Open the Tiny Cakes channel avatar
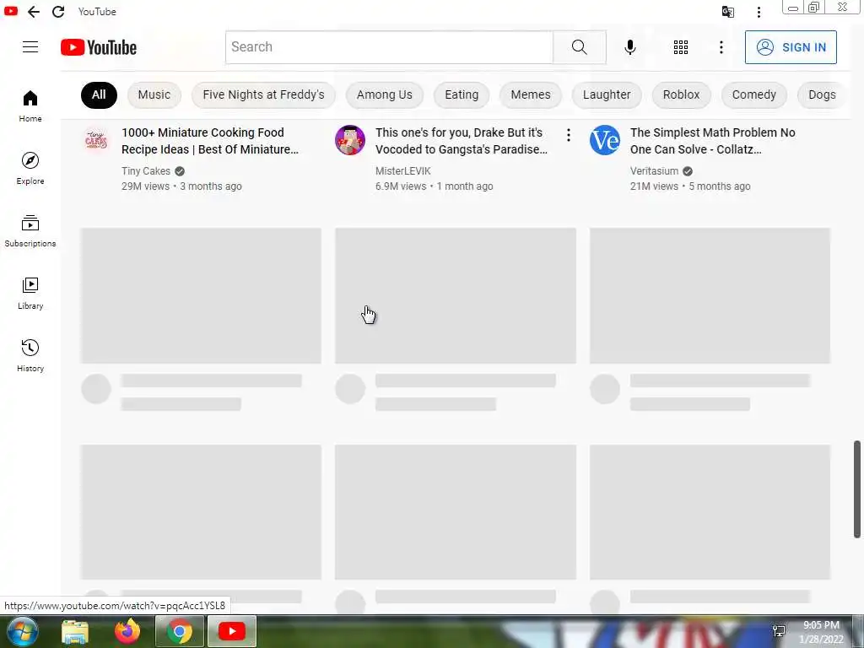 coord(96,140)
